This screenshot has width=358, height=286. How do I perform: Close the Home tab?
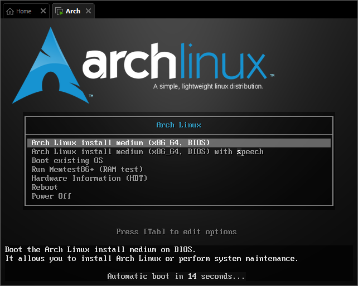click(x=43, y=11)
